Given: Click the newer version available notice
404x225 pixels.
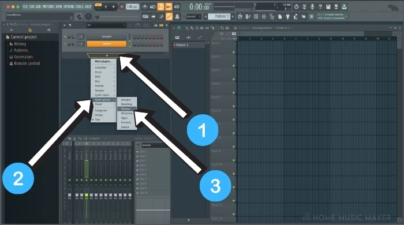Looking at the screenshot, I should coord(331,17).
